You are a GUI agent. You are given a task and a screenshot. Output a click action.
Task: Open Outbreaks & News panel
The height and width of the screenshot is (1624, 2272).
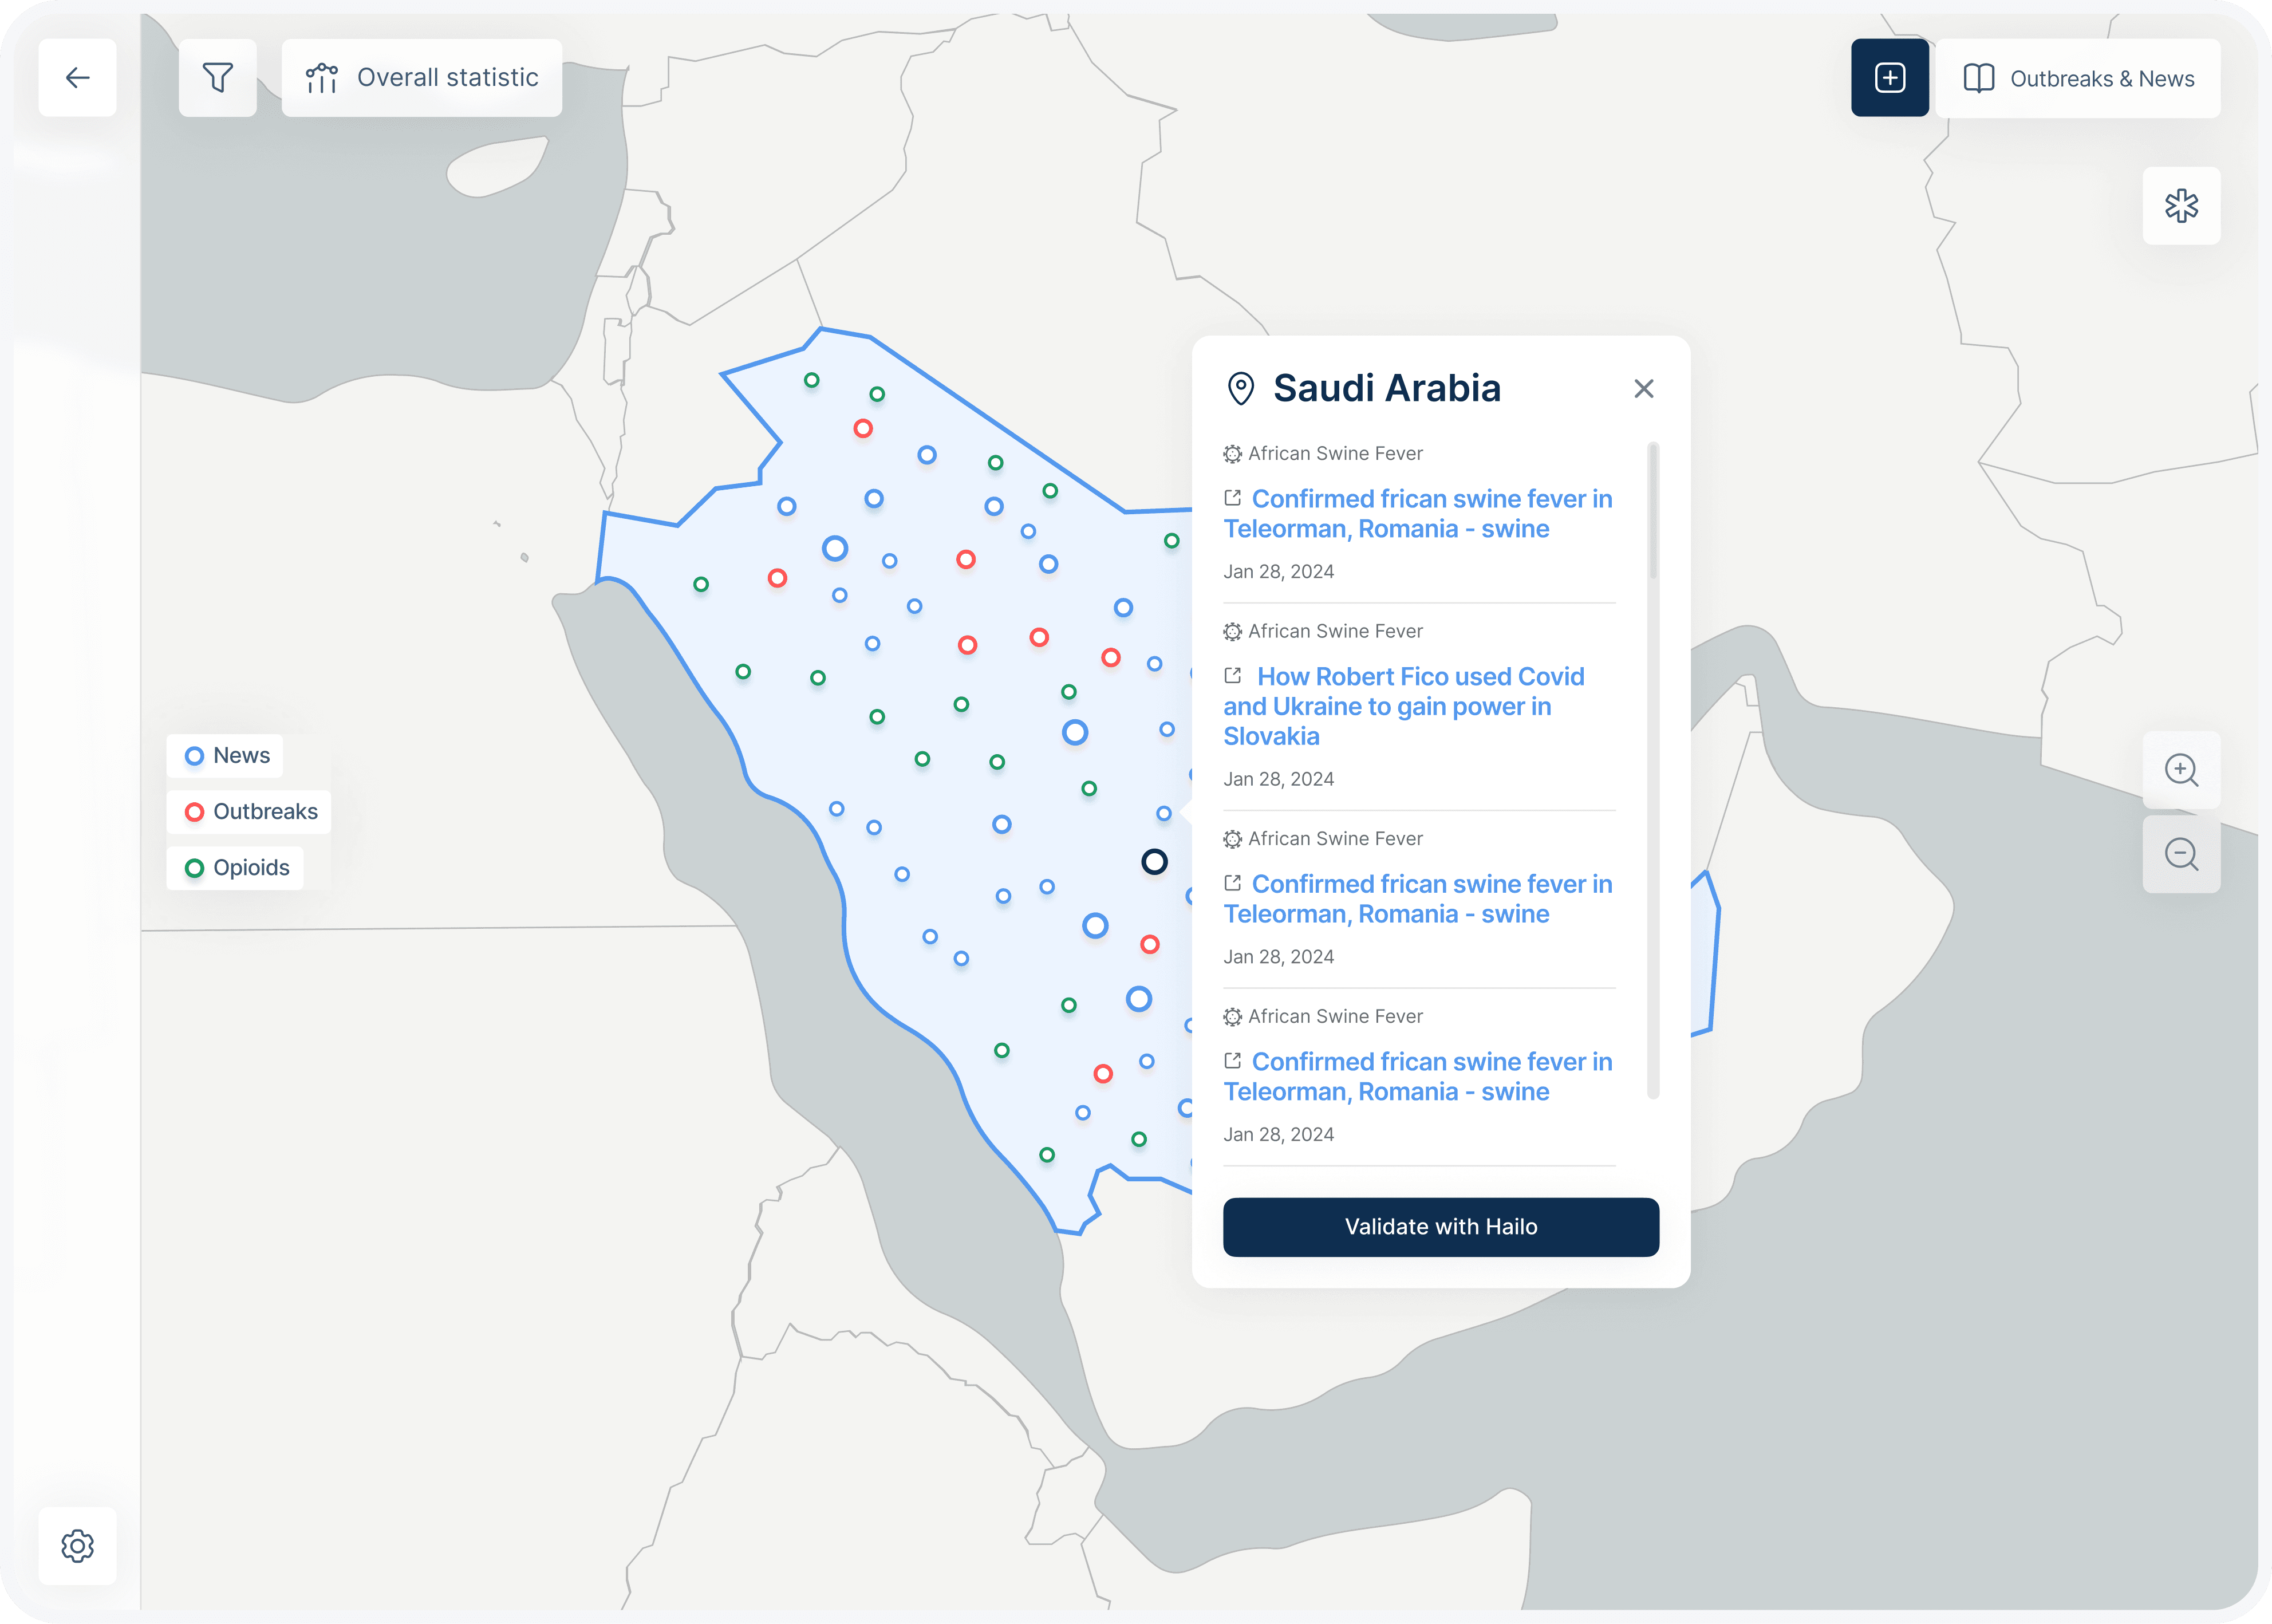(2078, 79)
